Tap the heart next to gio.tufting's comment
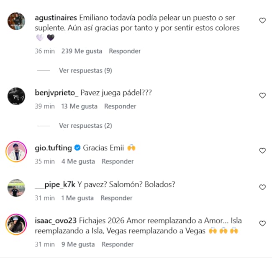 pos(262,150)
